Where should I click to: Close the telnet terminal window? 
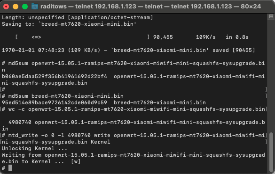click(6, 7)
